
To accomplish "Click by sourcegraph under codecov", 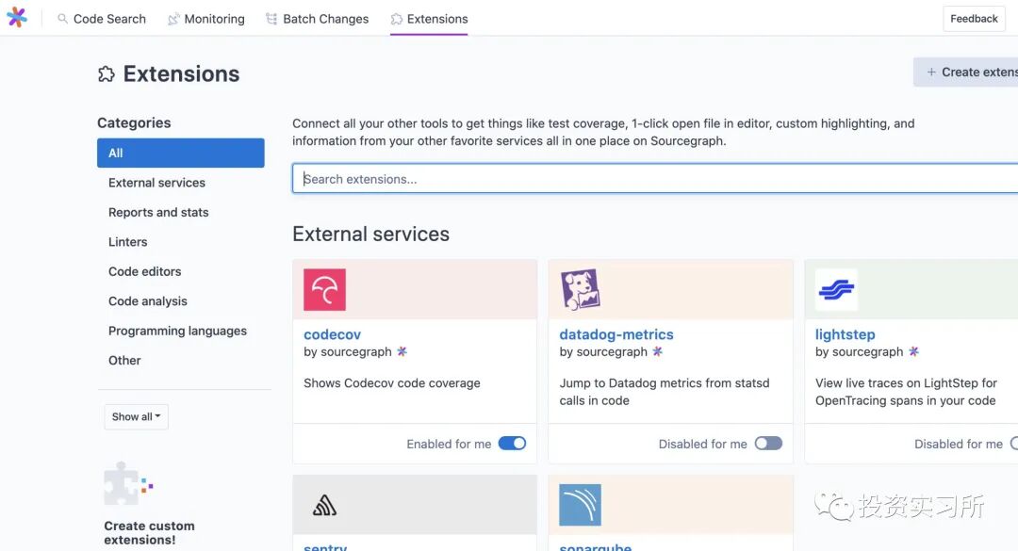I will pos(348,351).
